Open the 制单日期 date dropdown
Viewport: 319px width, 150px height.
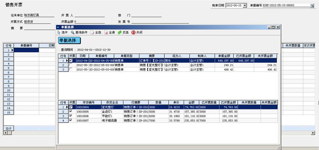tap(245, 5)
